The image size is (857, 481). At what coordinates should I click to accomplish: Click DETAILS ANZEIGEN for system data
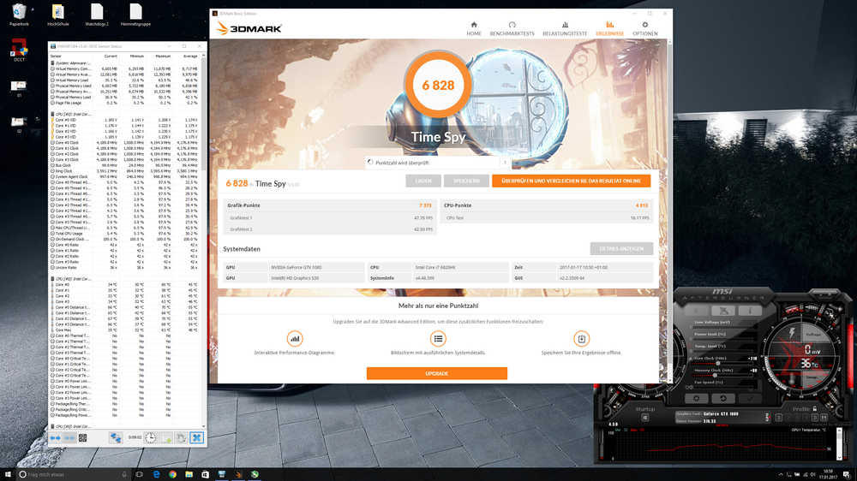click(x=621, y=248)
